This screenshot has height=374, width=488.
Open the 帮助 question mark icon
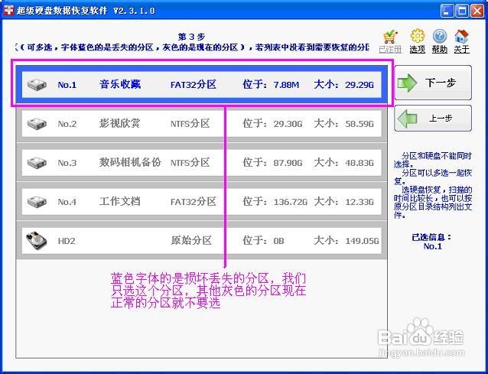[x=440, y=37]
